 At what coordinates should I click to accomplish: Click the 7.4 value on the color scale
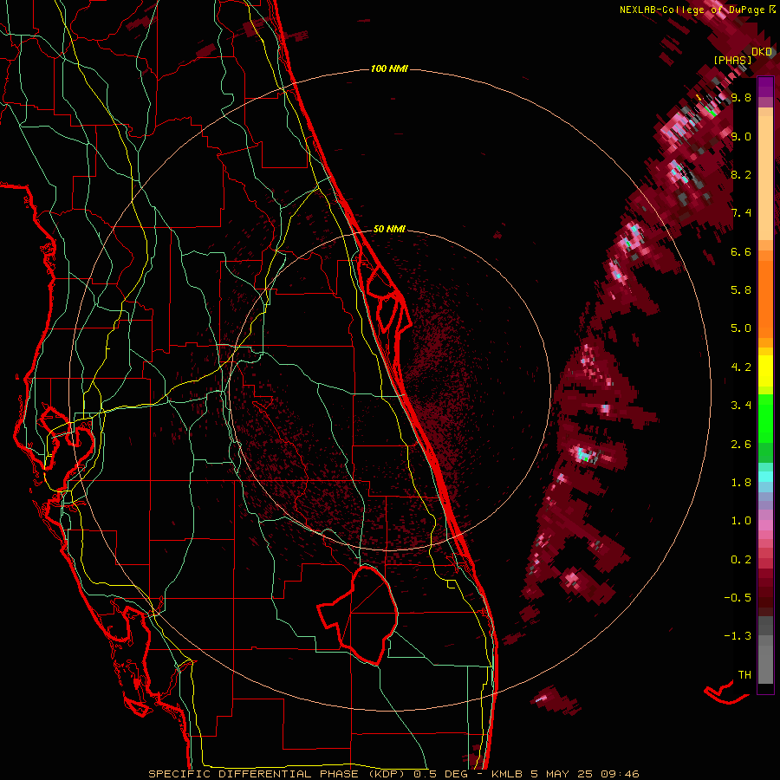tap(741, 213)
